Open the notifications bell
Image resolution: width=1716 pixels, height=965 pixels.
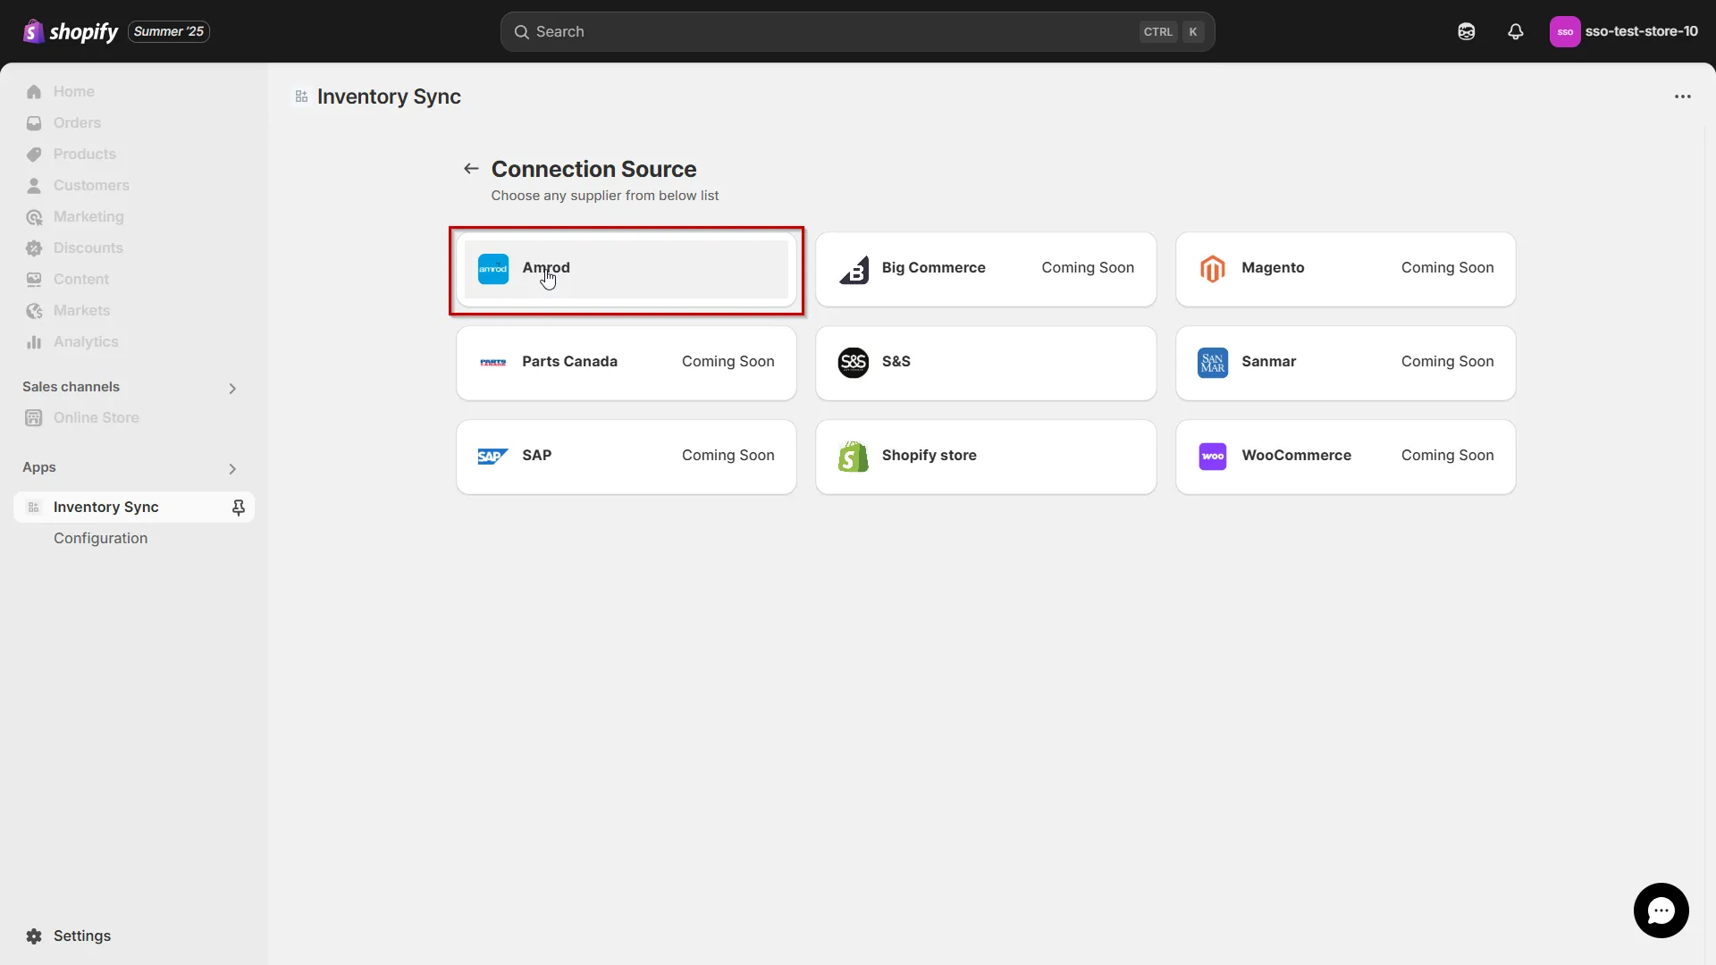1516,31
